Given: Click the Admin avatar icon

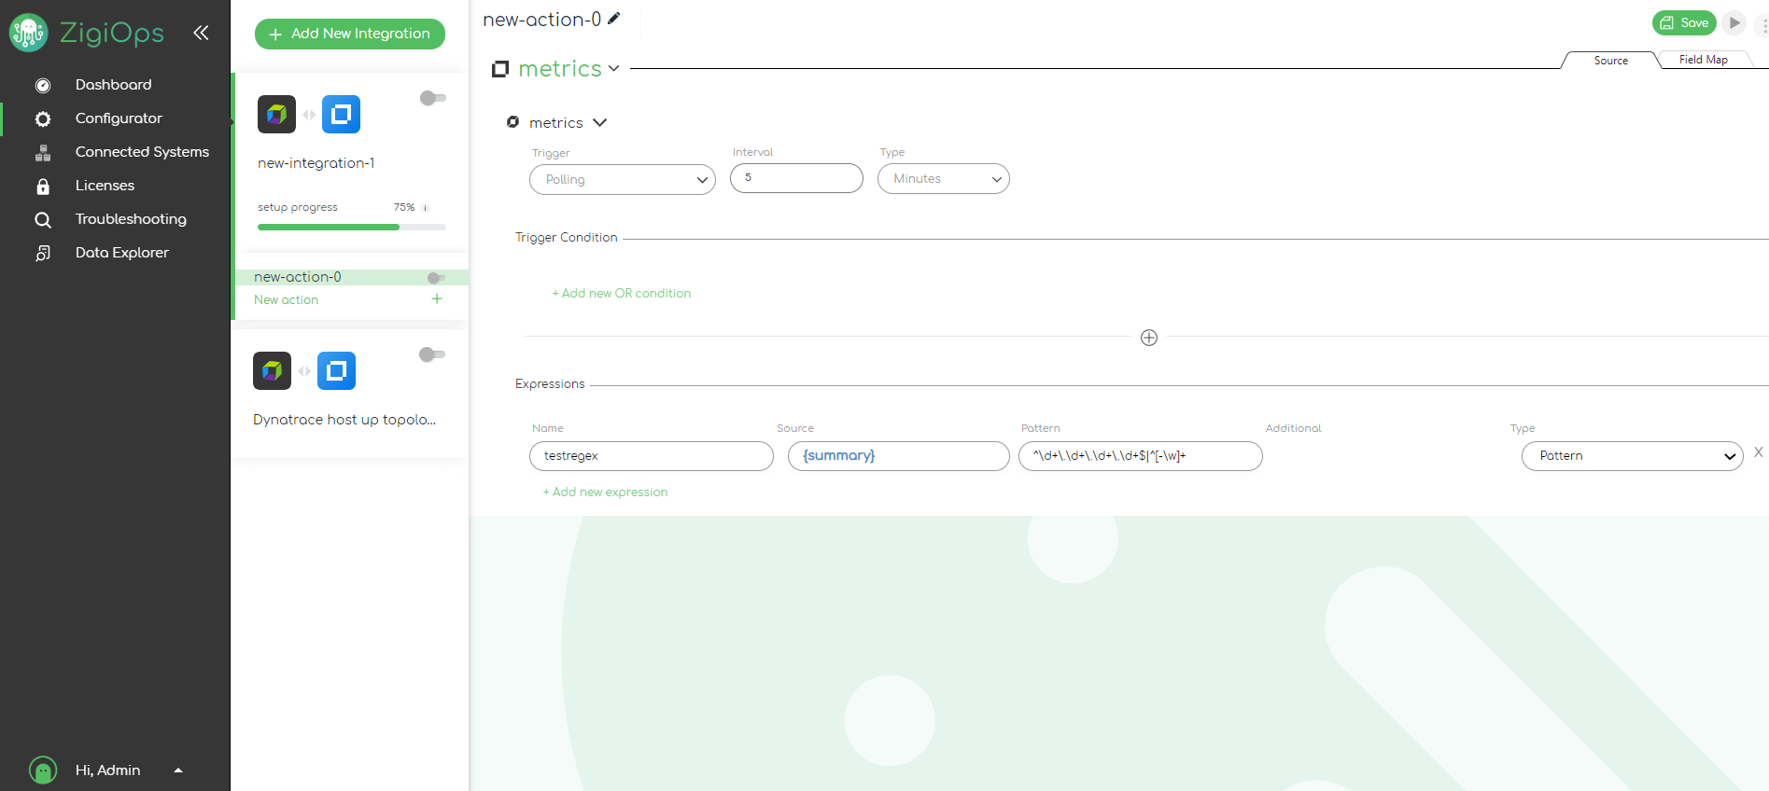Looking at the screenshot, I should 43,770.
